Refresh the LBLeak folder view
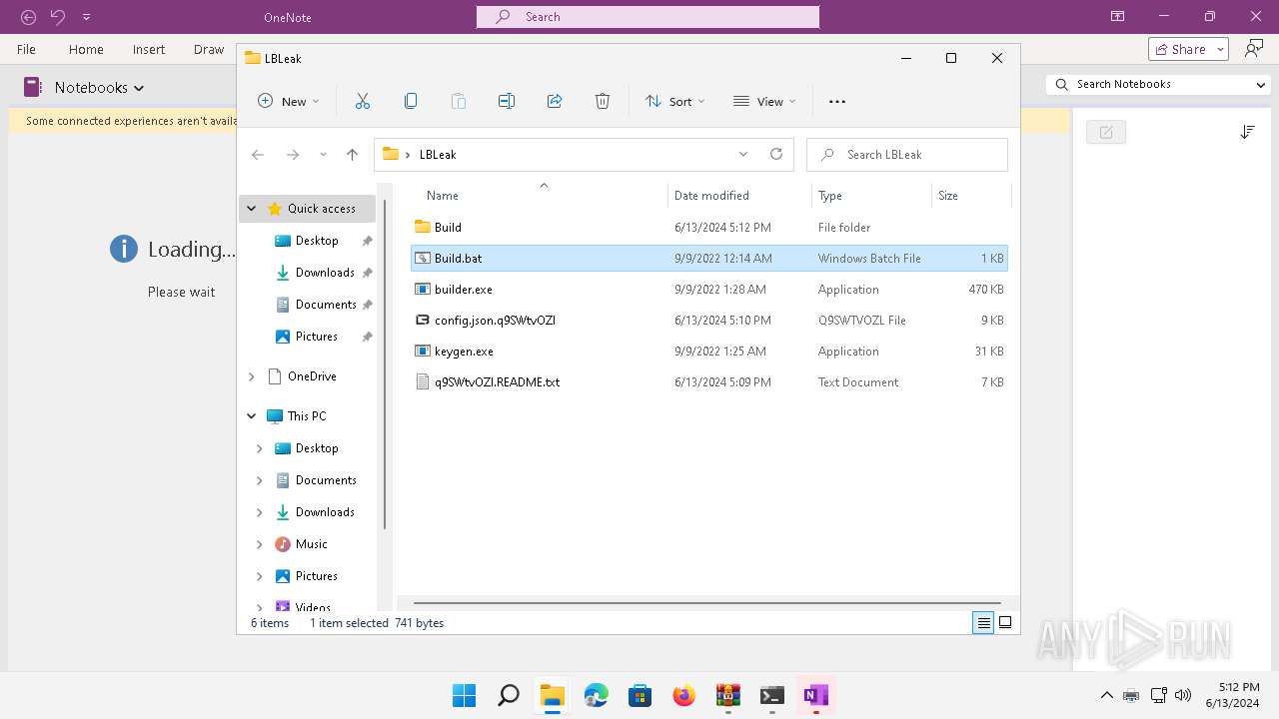The height and width of the screenshot is (719, 1279). pyautogui.click(x=776, y=154)
